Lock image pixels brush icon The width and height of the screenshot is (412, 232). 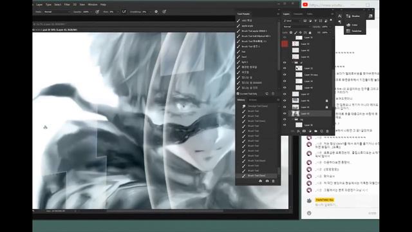tap(295, 33)
